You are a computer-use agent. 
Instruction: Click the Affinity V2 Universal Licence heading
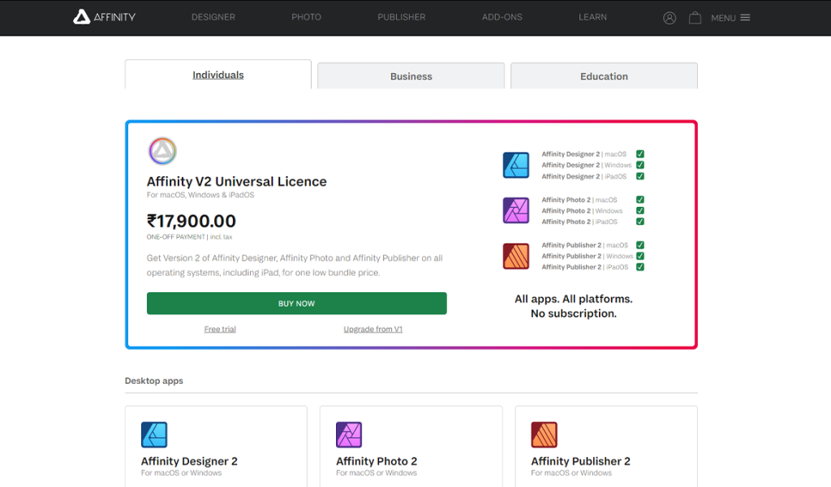pos(236,182)
